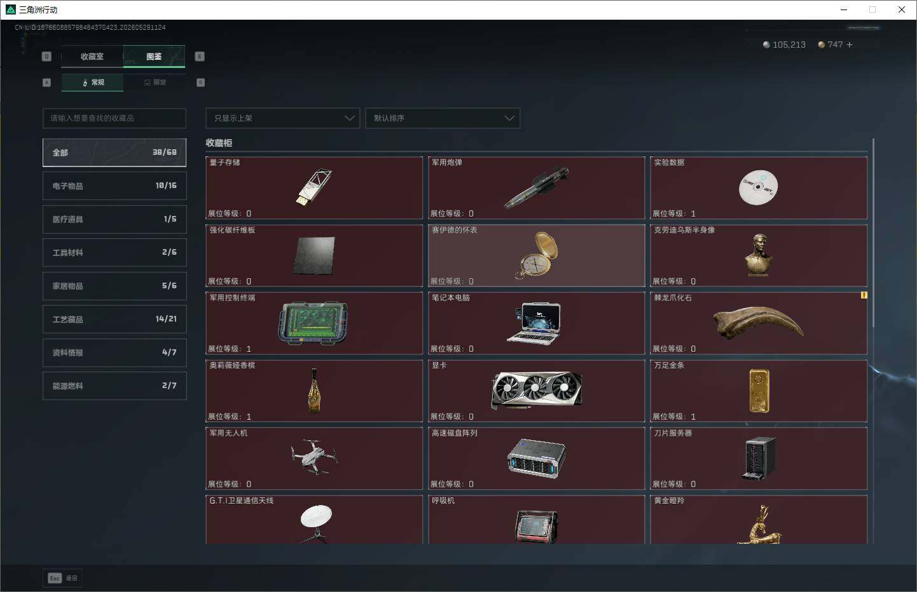917x592 pixels.
Task: Open the 实验数据 disc item
Action: pos(758,187)
